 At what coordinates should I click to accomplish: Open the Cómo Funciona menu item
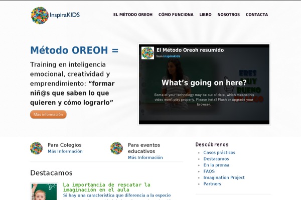(x=176, y=14)
